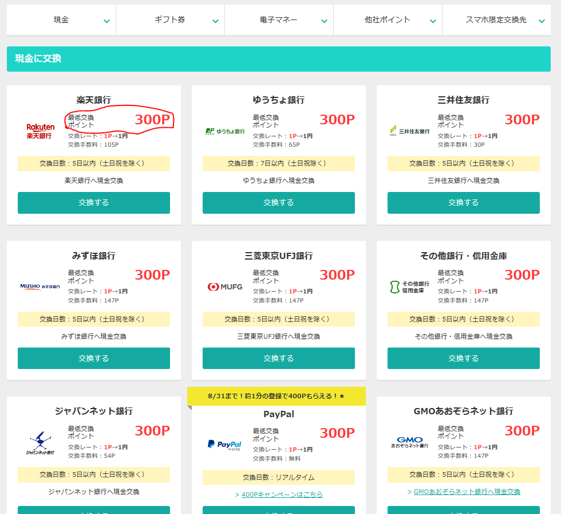Click the 交換手数料：30P text
The image size is (561, 514).
(x=461, y=145)
